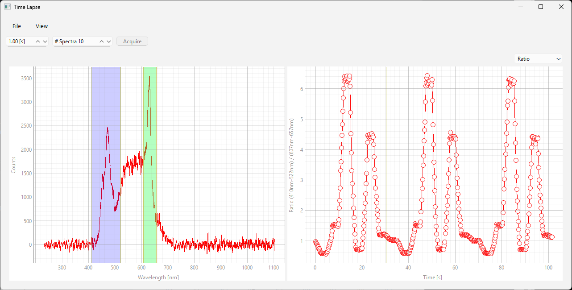Click inside the # Spectra 10 field
Viewport: 572px width, 290px height.
point(74,41)
